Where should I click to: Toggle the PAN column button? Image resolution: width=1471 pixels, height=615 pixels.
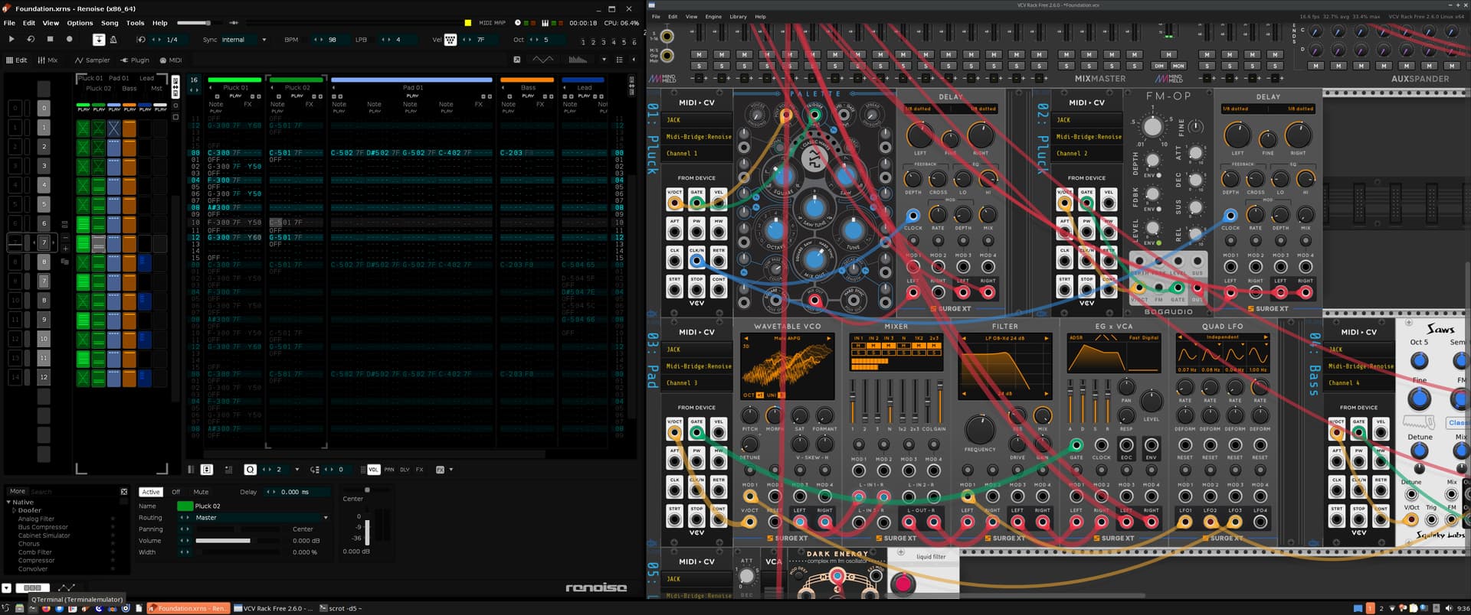[x=389, y=470]
